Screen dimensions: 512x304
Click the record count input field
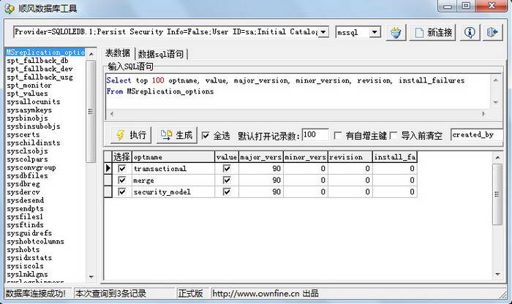[315, 135]
